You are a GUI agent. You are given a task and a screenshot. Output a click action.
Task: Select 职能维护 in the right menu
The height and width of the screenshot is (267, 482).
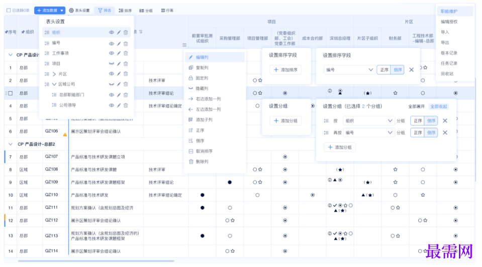[455, 11]
